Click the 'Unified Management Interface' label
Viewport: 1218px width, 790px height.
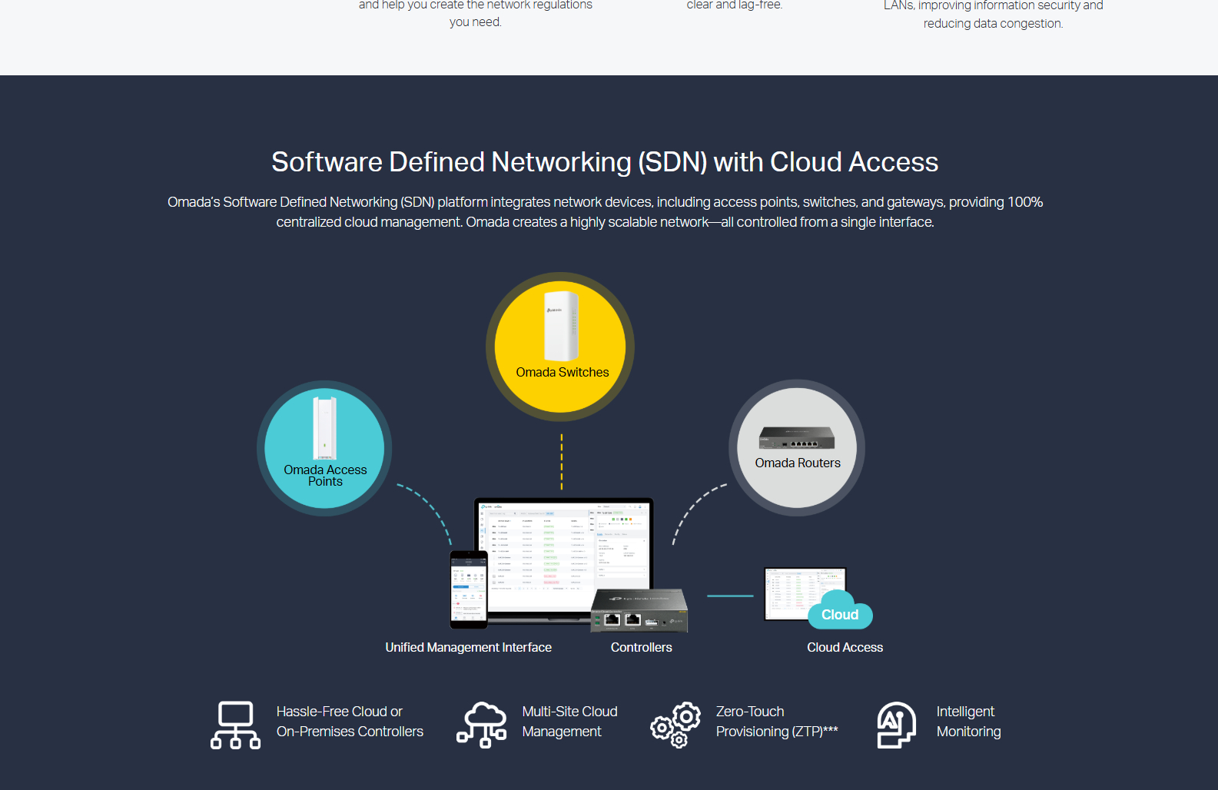tap(469, 647)
